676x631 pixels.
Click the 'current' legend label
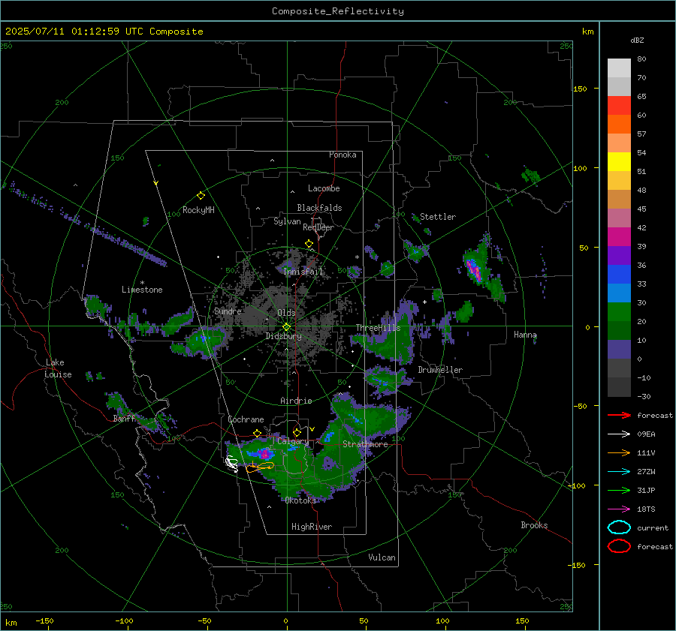[653, 527]
